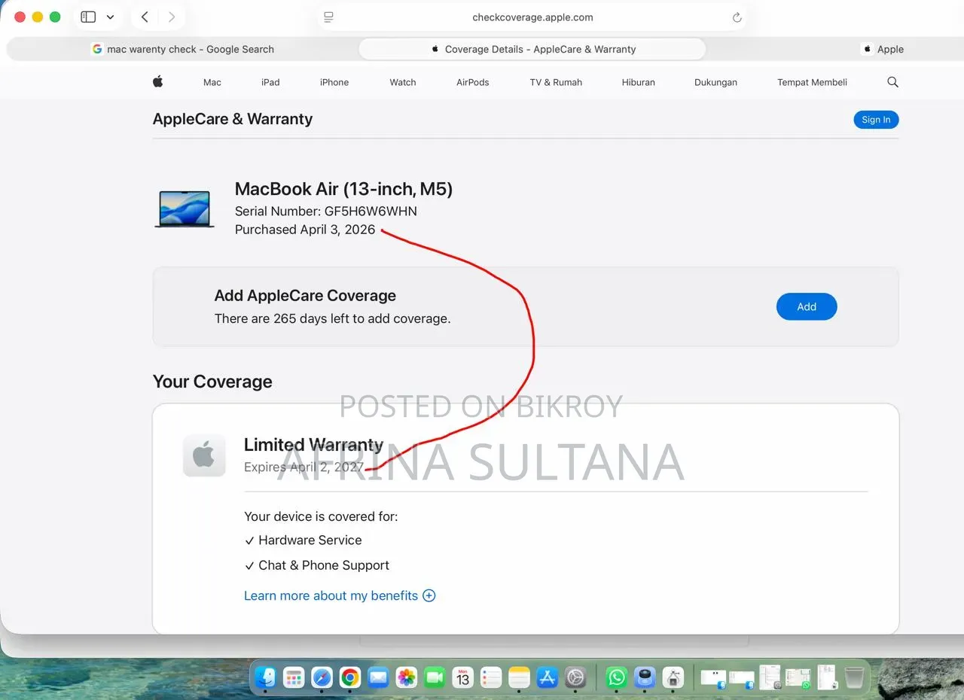This screenshot has width=964, height=700.
Task: Open the page menu icon in the address bar
Action: (328, 17)
